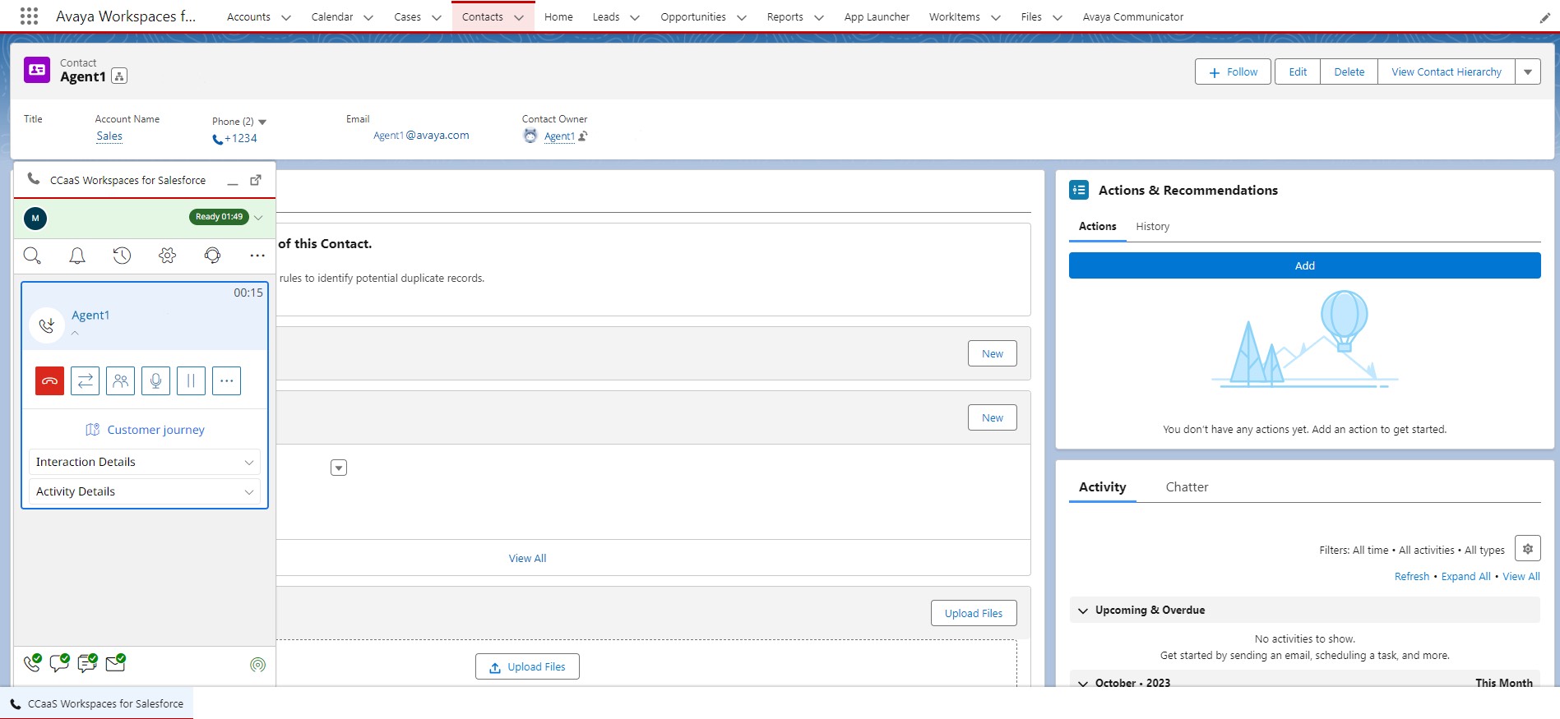1560x719 pixels.
Task: Click the Contact Owner avatar icon
Action: coord(530,136)
